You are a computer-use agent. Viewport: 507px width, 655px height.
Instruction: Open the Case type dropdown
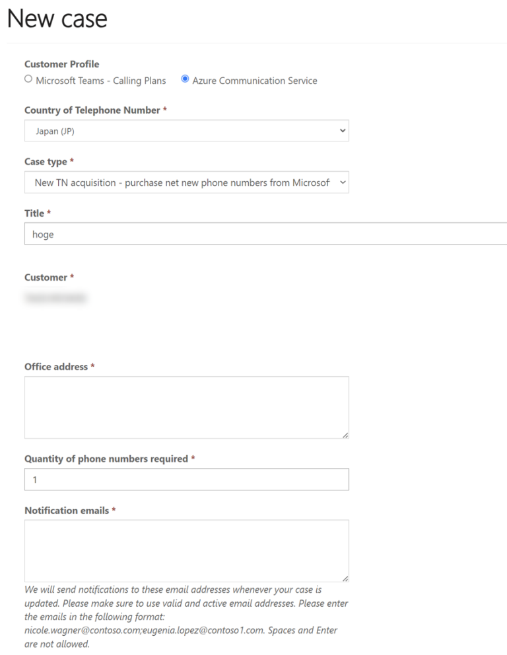[x=187, y=182]
